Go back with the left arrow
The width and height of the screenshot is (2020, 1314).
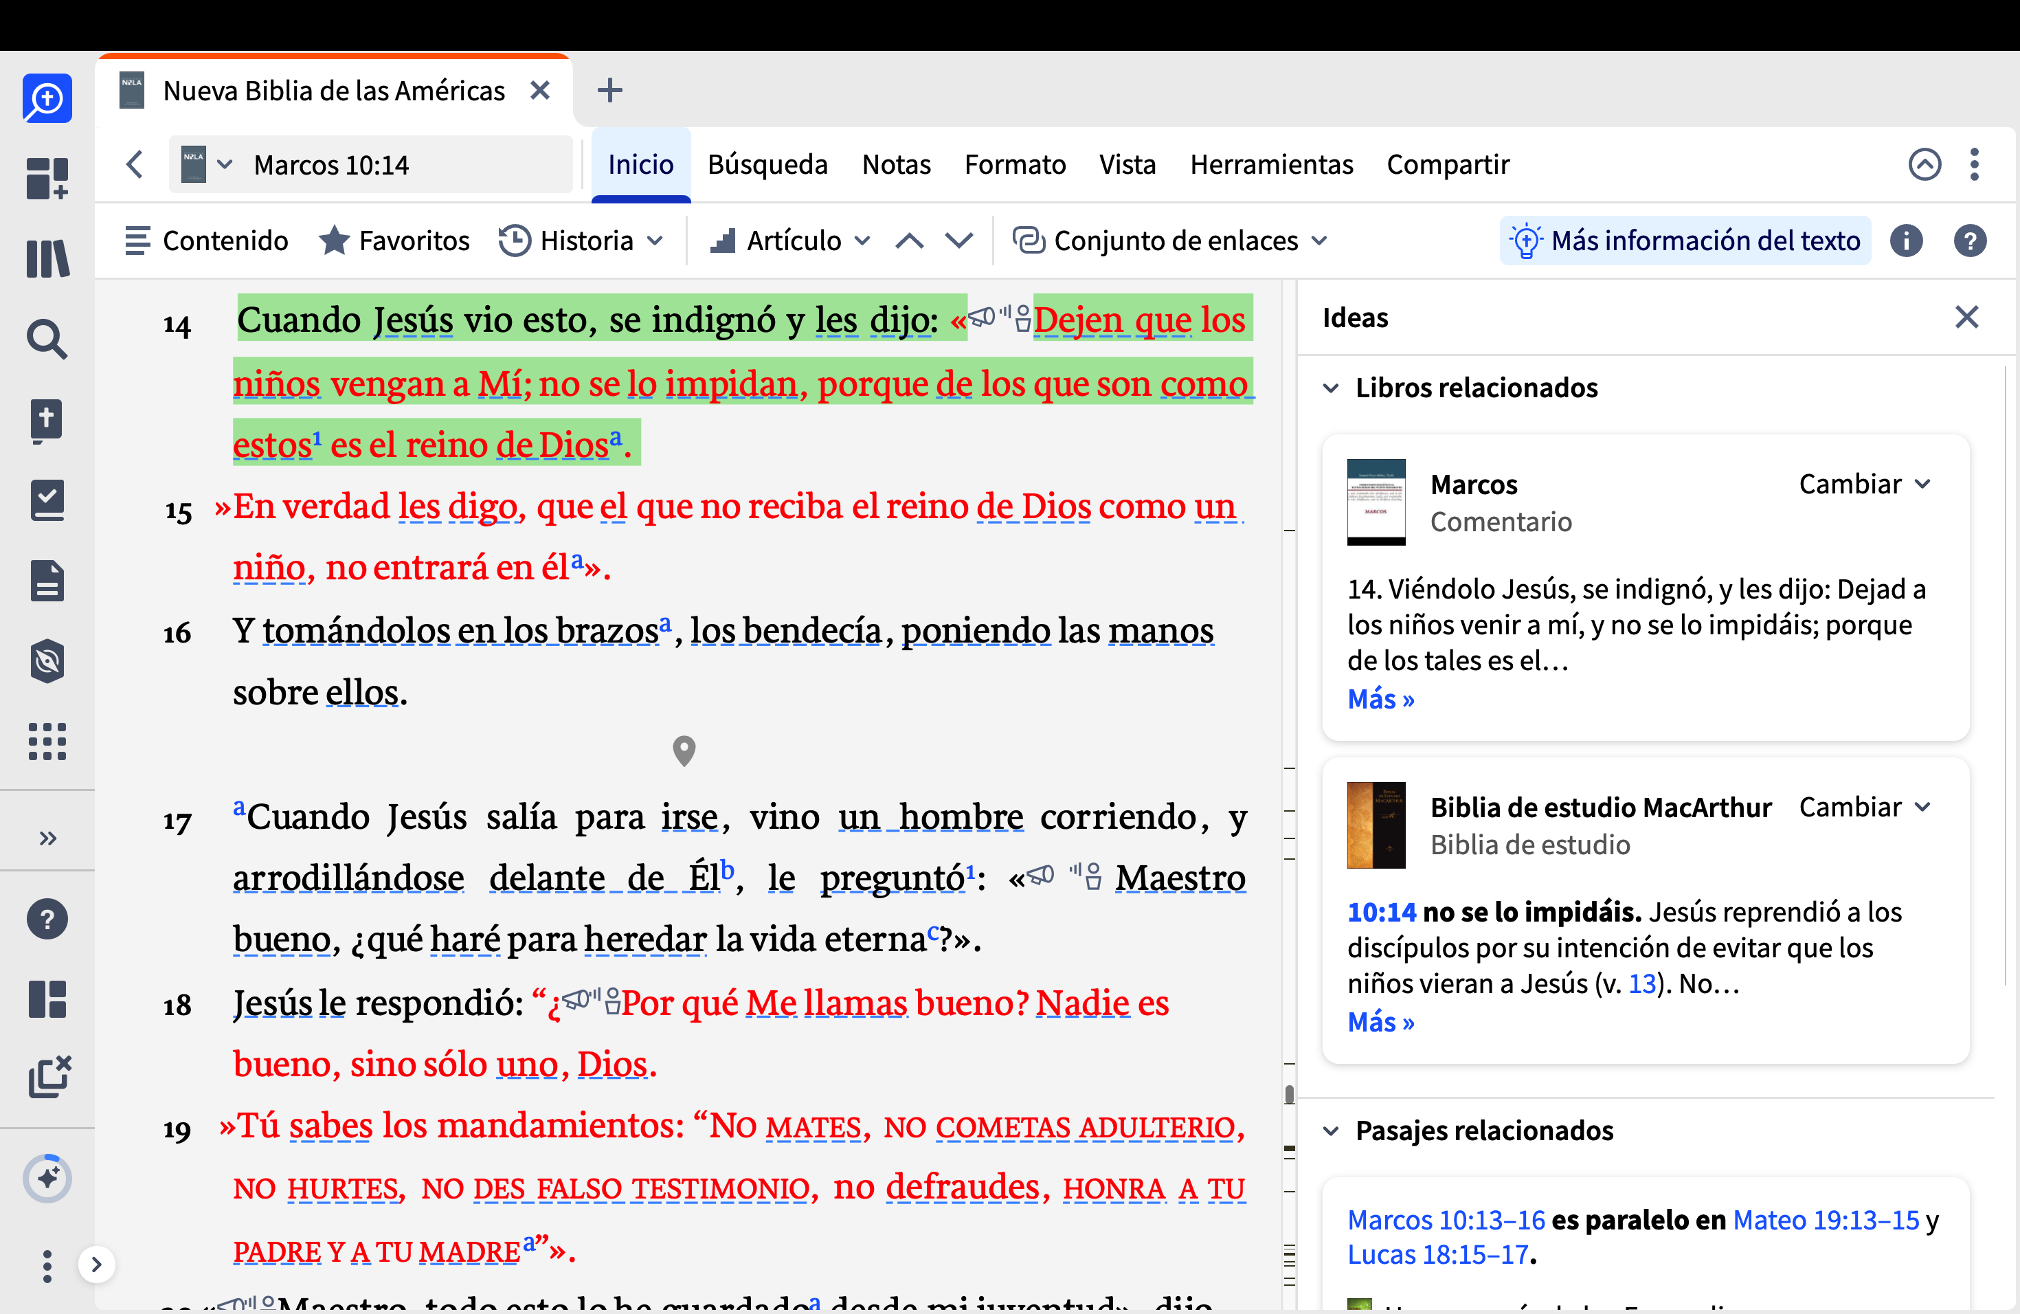tap(134, 165)
